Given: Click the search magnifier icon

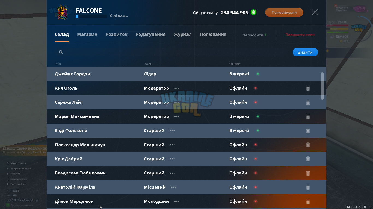Looking at the screenshot, I should (61, 52).
